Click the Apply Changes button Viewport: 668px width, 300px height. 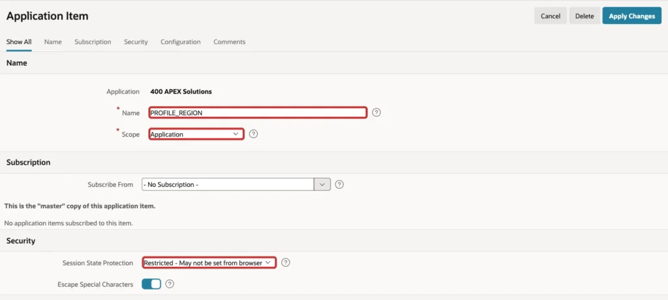coord(631,16)
